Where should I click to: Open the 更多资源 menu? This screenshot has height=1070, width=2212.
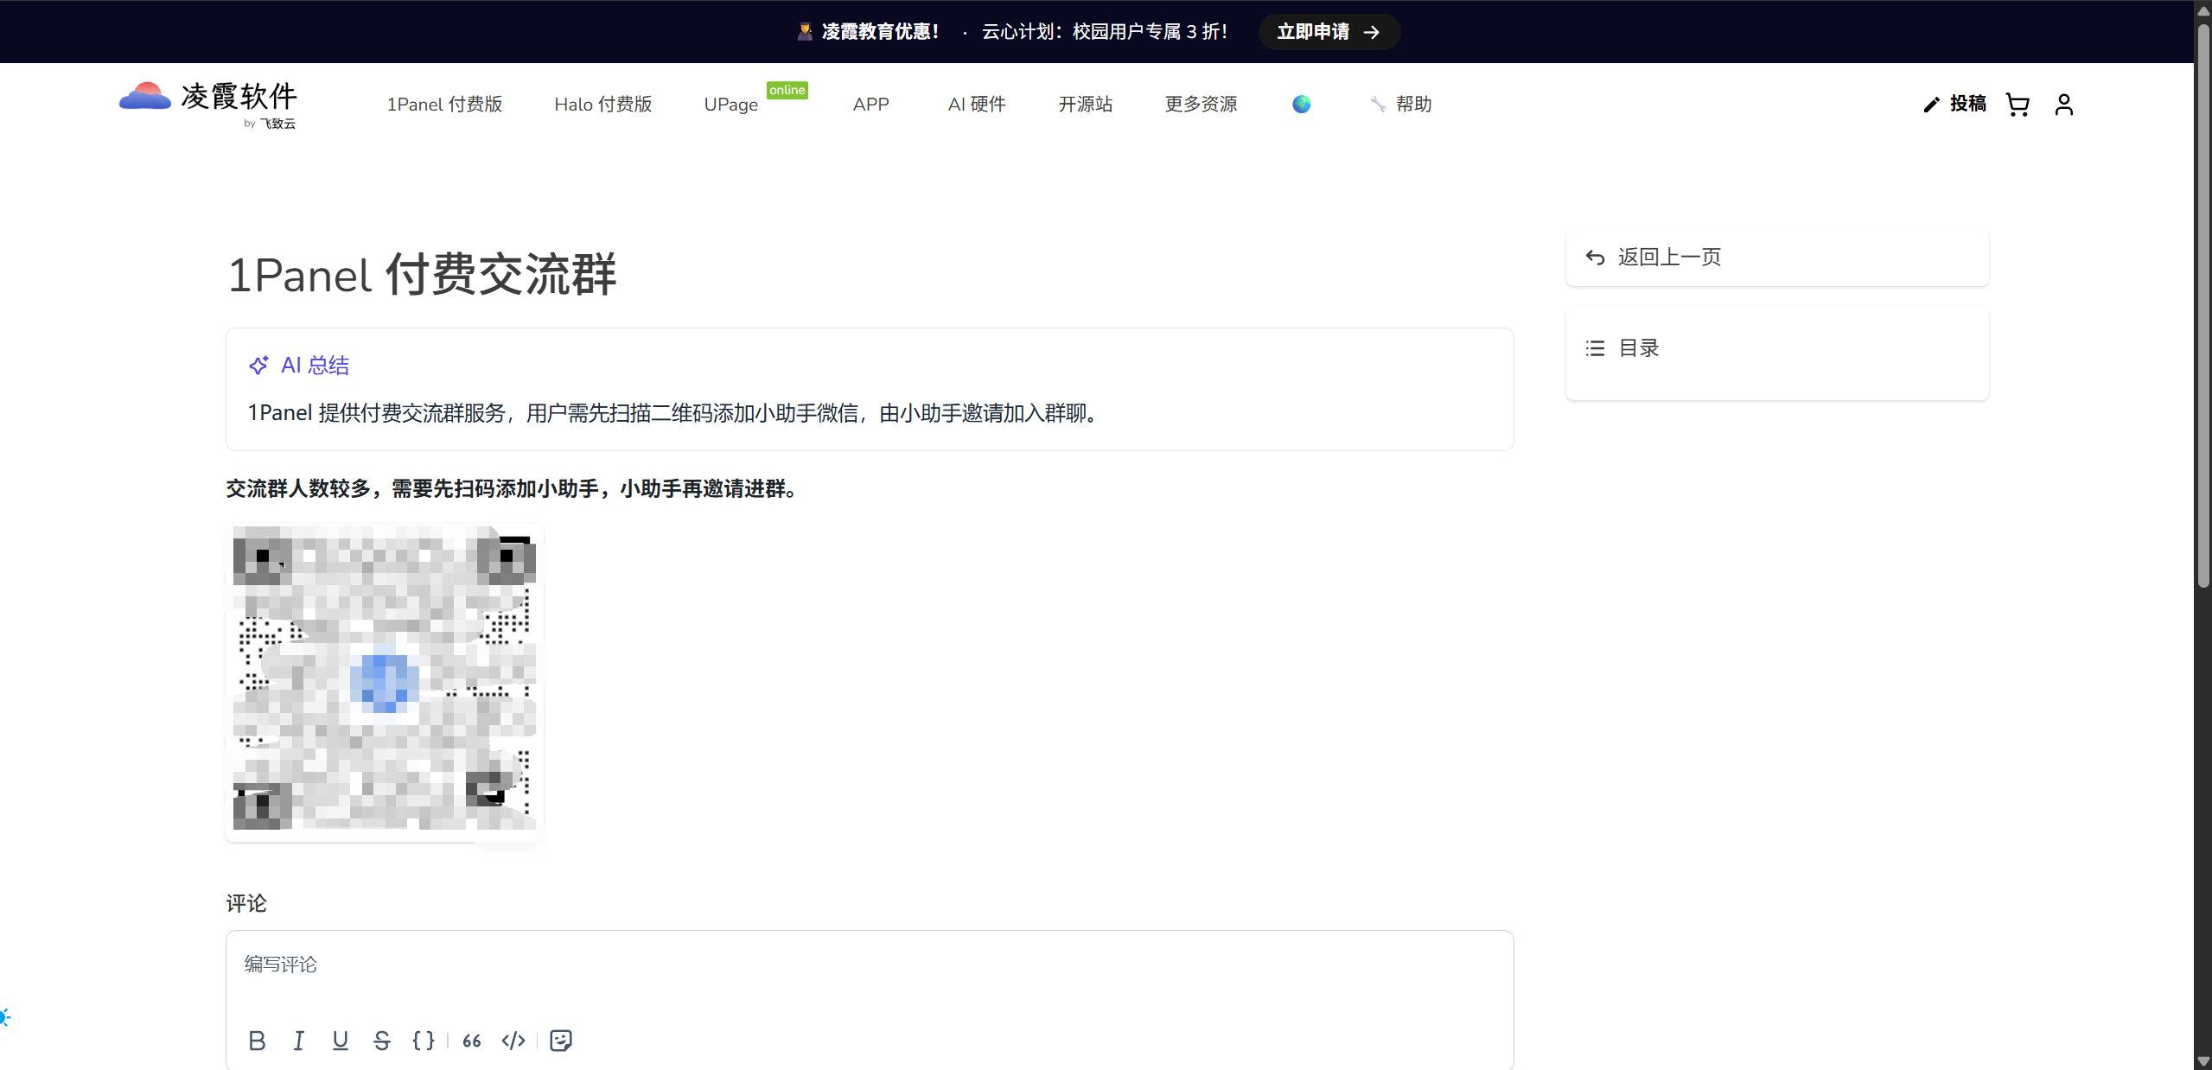1201,105
